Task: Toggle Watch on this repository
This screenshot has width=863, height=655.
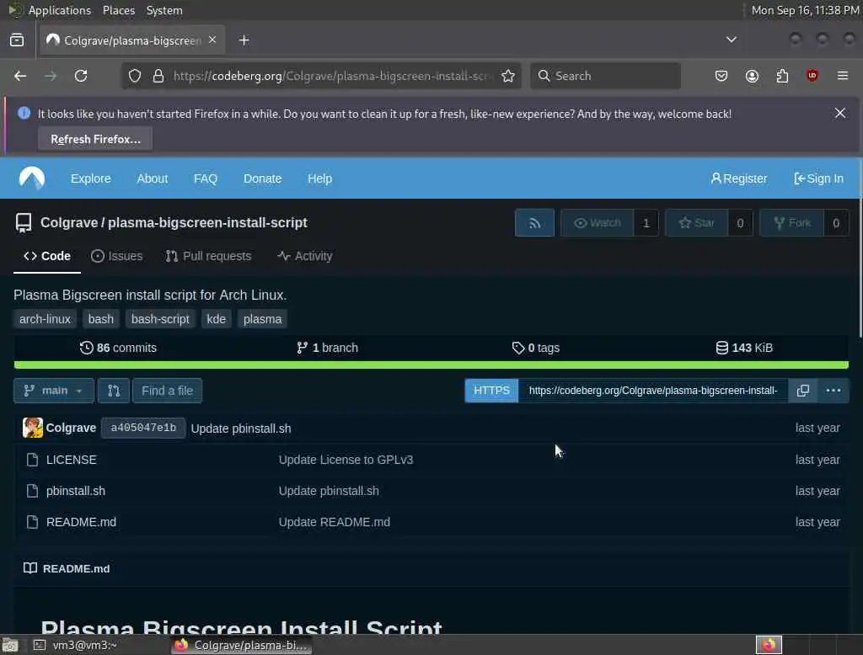Action: point(598,223)
